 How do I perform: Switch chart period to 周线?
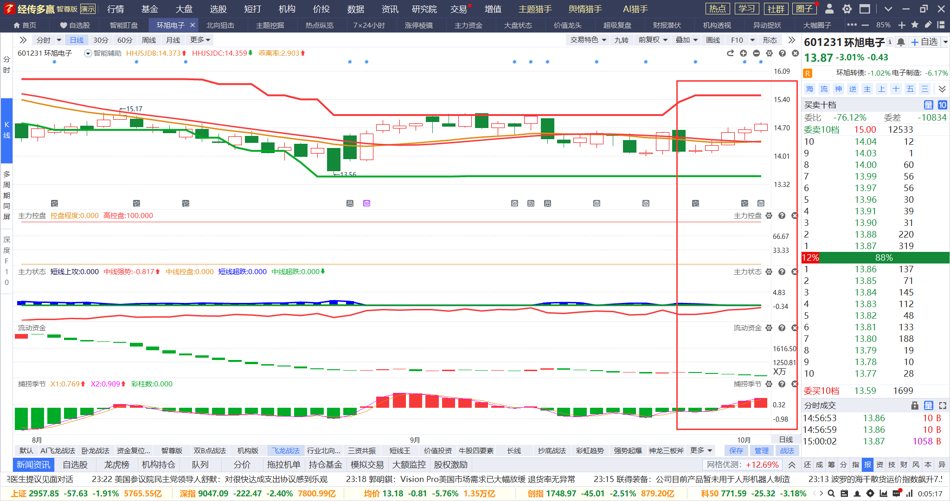tap(149, 40)
